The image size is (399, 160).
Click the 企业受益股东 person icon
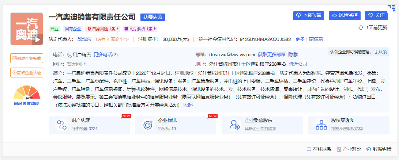point(234,125)
